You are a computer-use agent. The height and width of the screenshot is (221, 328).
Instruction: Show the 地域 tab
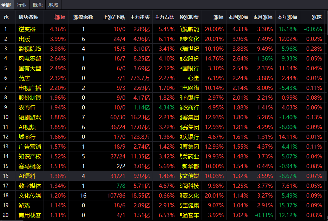point(53,5)
